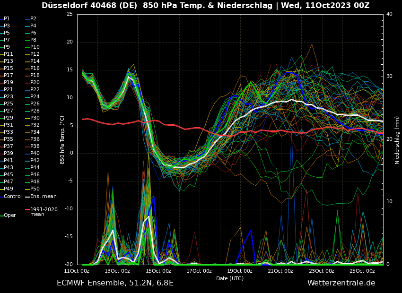Click the Control legend entry
The height and width of the screenshot is (293, 402).
(13, 196)
